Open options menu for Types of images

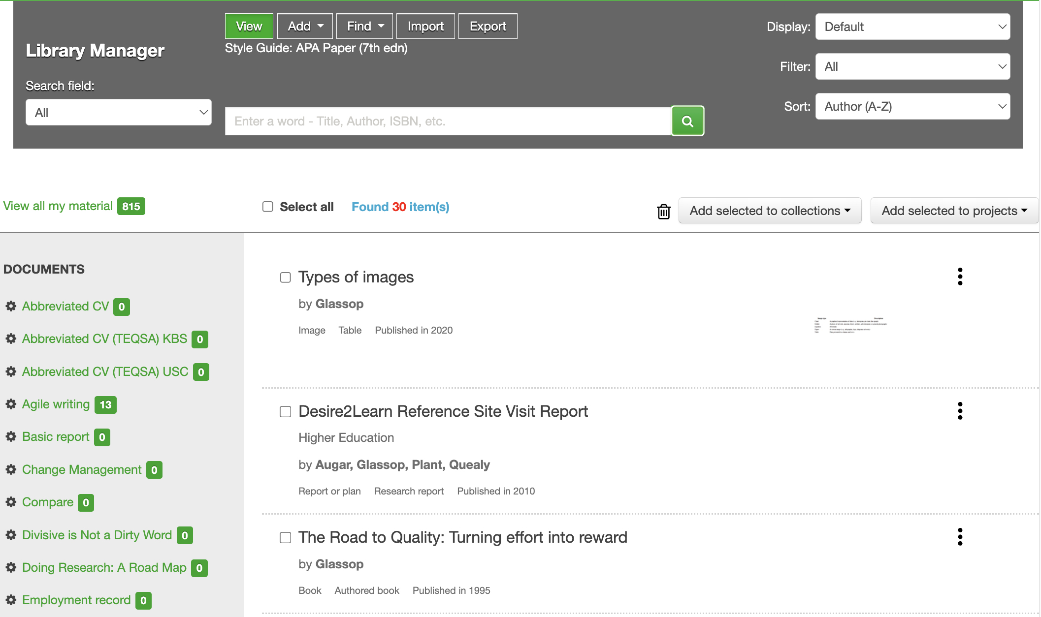[960, 277]
